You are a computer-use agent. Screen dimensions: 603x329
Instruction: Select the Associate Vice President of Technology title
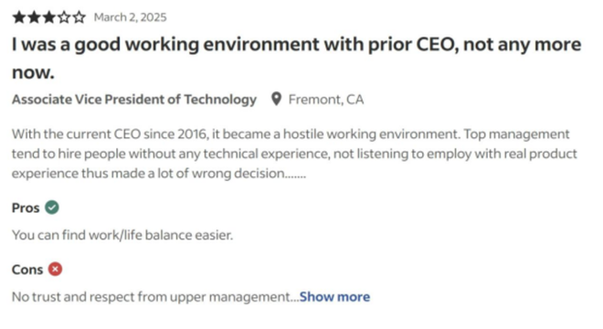point(134,100)
